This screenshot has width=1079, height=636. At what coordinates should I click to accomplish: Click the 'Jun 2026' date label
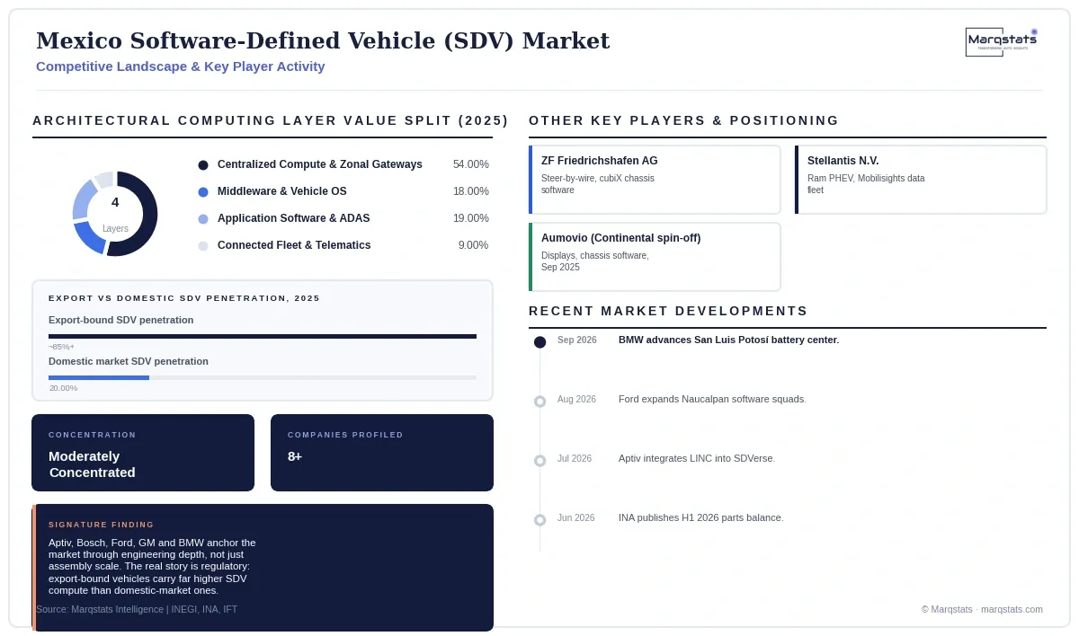tap(576, 517)
